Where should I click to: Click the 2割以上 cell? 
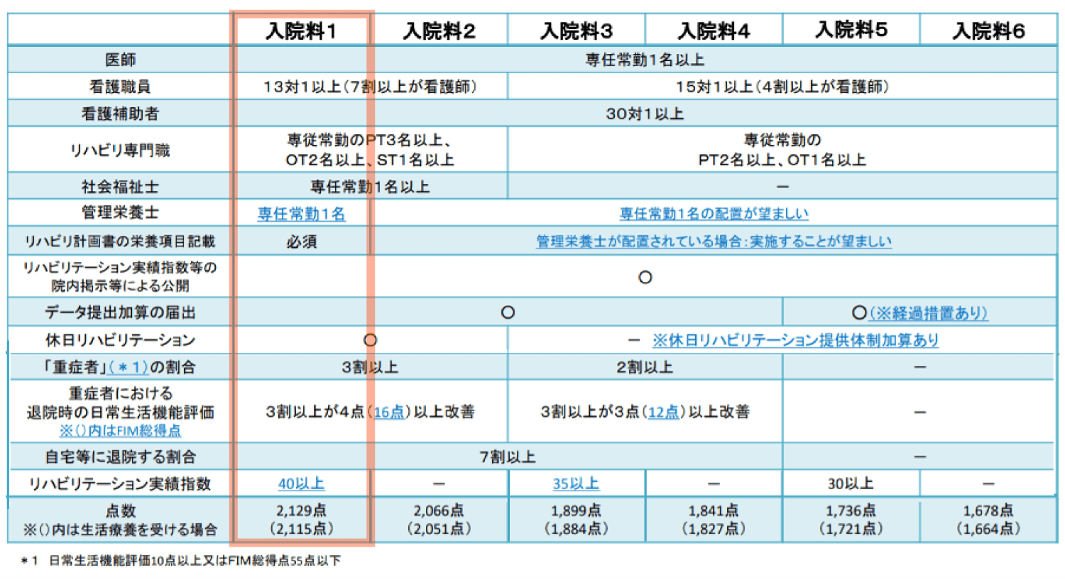pyautogui.click(x=645, y=367)
